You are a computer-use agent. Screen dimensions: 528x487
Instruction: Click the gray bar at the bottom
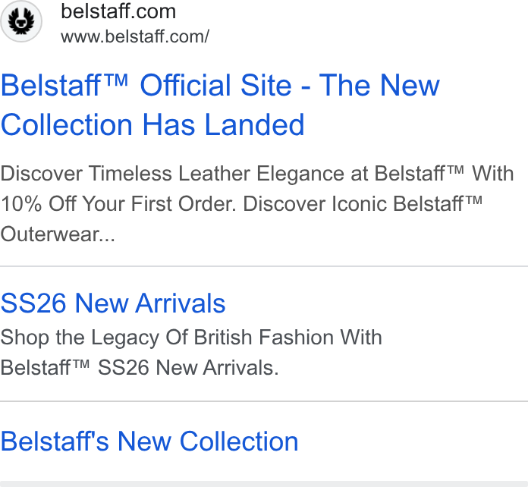264,484
